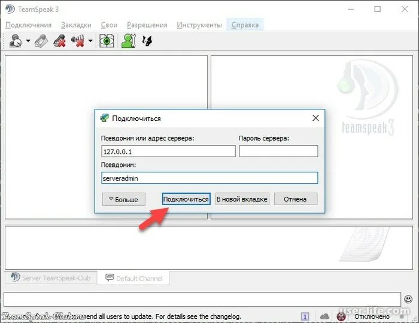Switch to the Default Channel chat tab
Screen dimensions: 419x323
pyautogui.click(x=133, y=278)
